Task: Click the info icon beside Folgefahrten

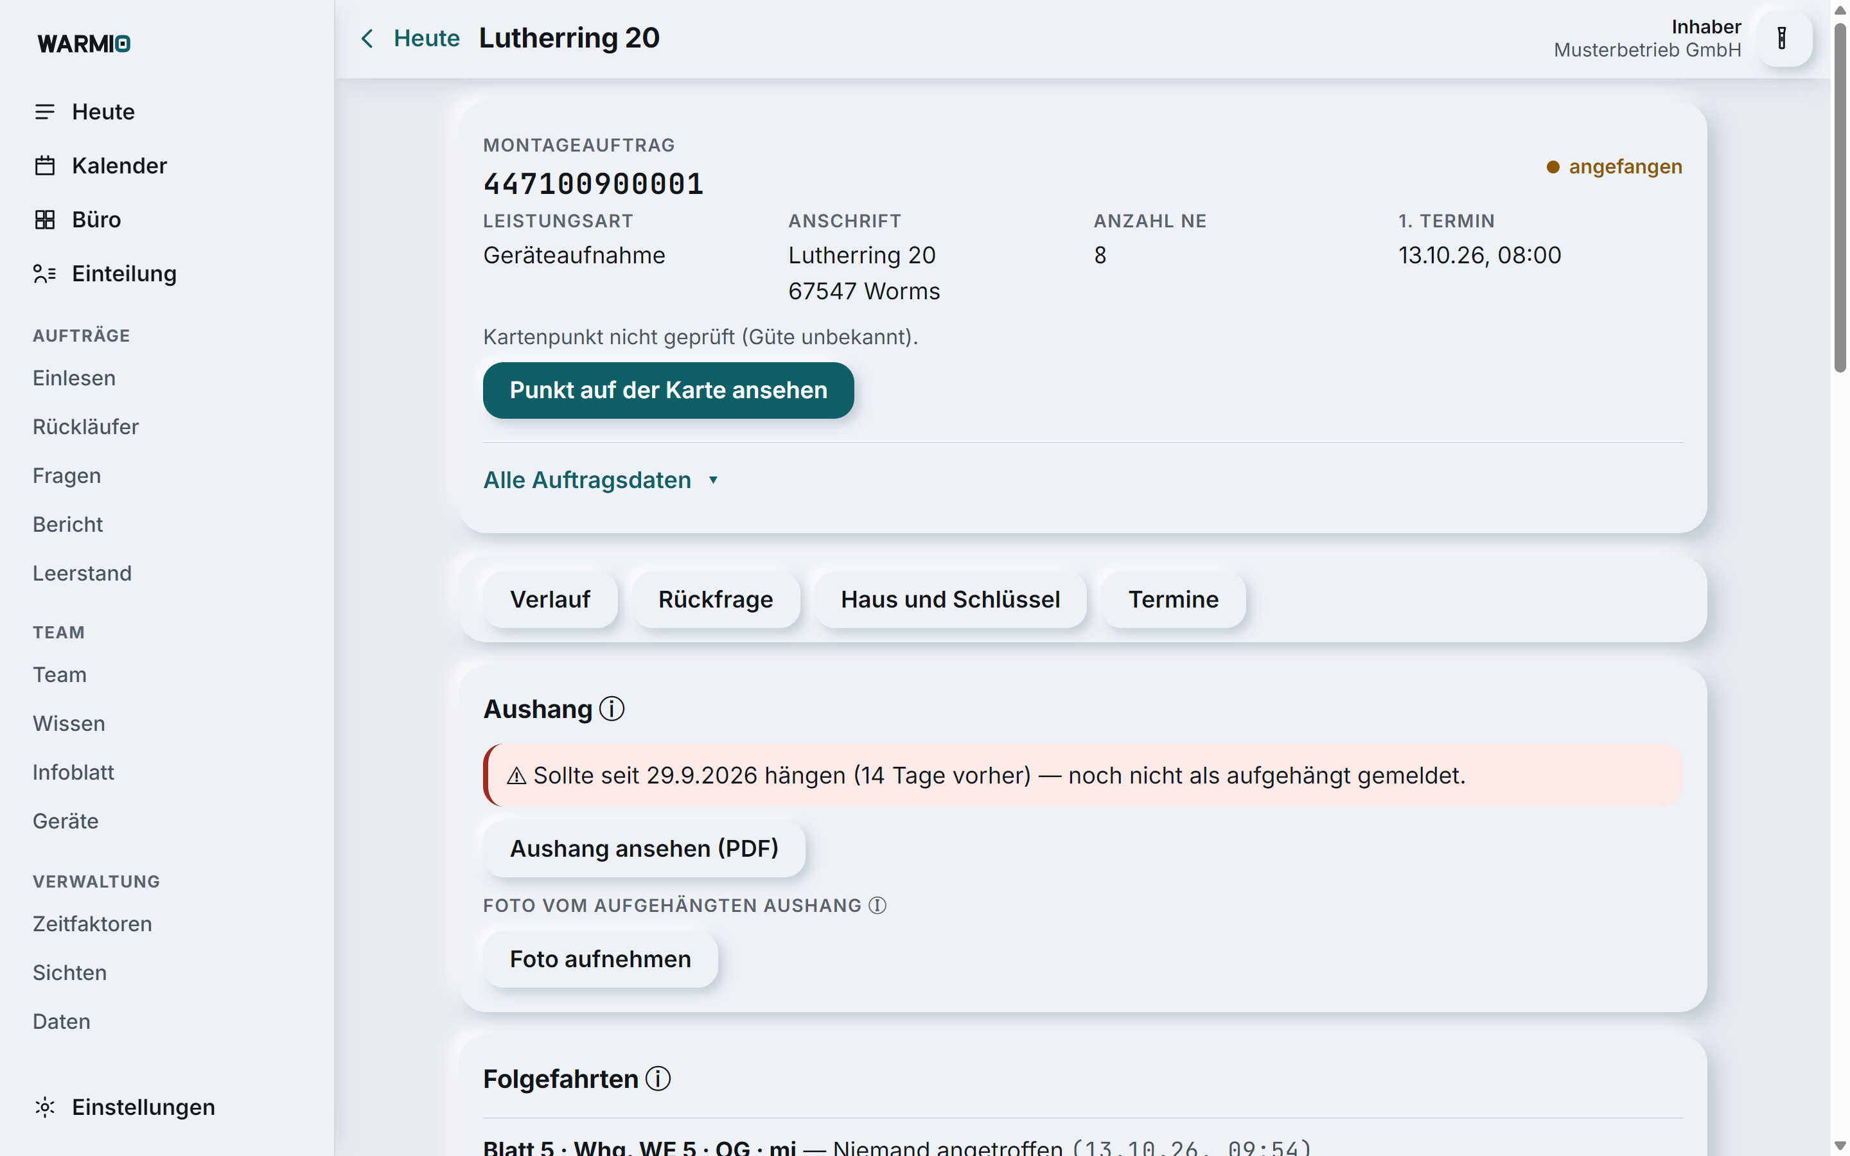Action: [657, 1079]
